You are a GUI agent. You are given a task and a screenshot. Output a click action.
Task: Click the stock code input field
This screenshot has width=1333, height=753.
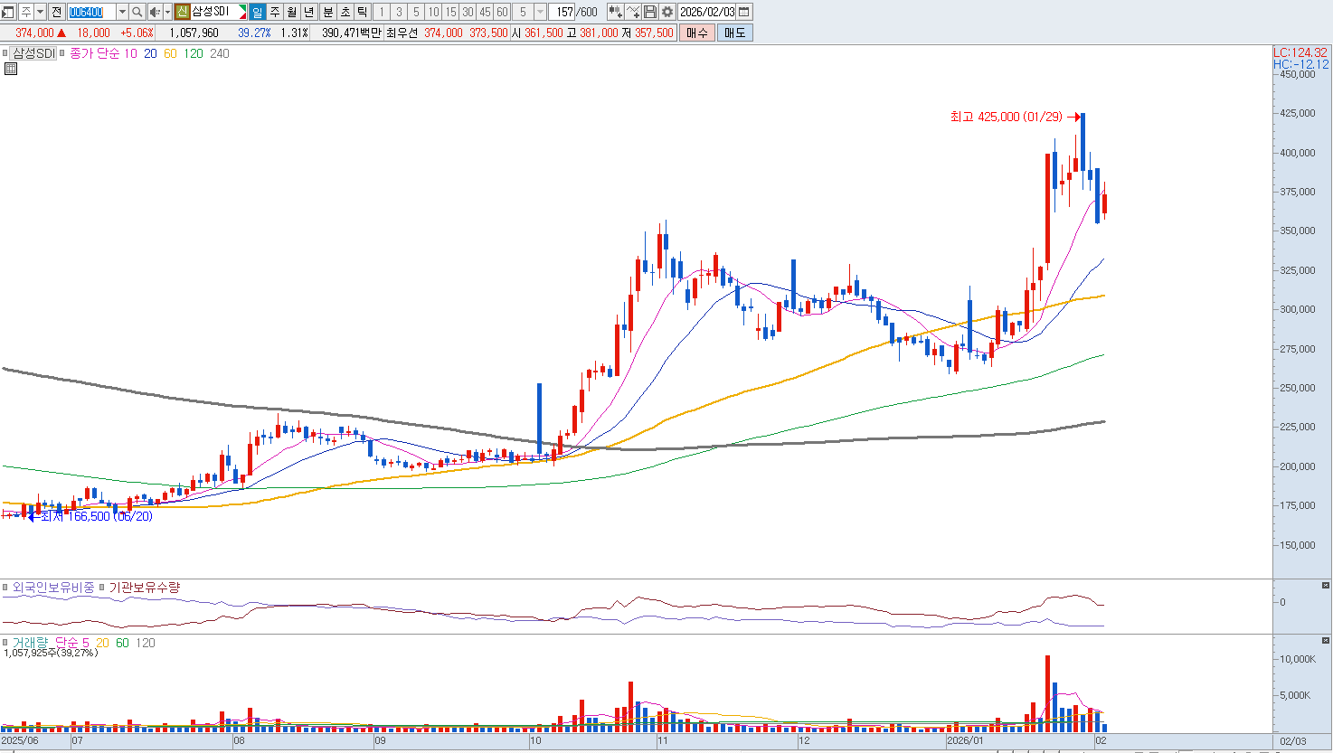pyautogui.click(x=91, y=12)
